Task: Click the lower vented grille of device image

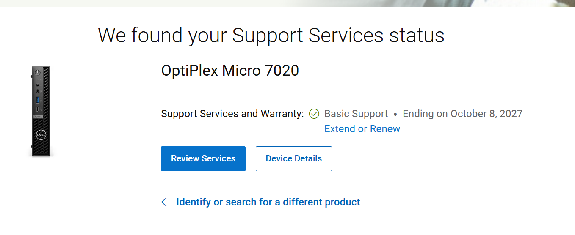Action: coord(41,147)
